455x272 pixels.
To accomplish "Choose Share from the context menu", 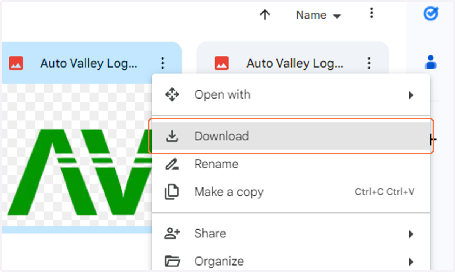I will point(291,233).
